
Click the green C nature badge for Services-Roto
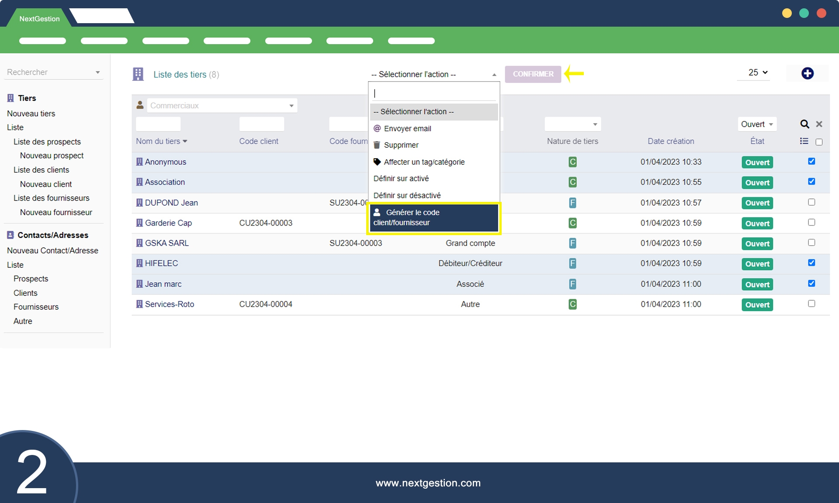[x=572, y=304]
